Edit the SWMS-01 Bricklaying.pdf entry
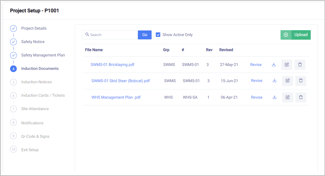Viewport: 325px width, 176px height. 287,65
